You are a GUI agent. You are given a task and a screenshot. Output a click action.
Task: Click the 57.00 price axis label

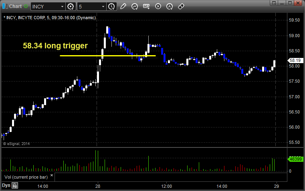tap(294, 97)
